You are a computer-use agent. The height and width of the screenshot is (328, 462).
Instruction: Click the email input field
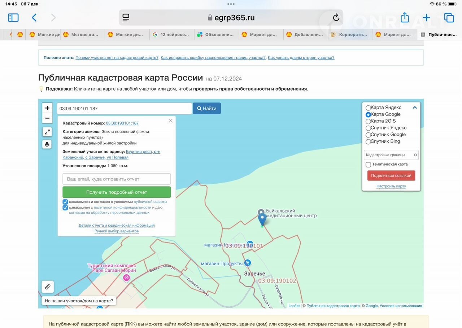117,179
